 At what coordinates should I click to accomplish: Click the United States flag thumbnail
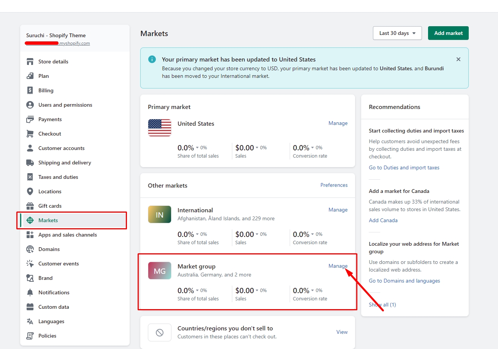point(160,128)
